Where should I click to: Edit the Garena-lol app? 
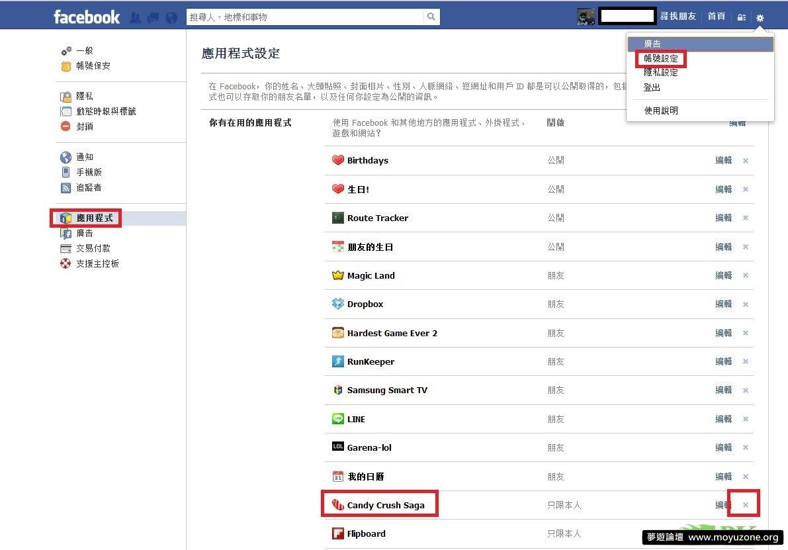click(x=724, y=447)
